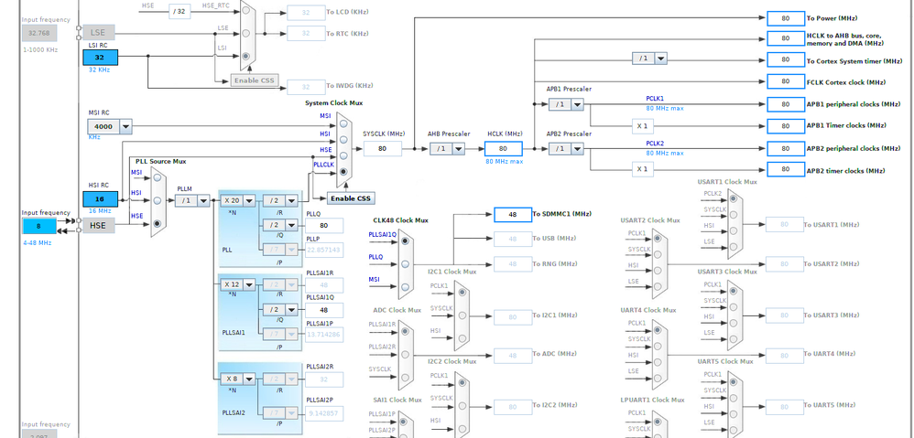Click Enable CSS below System Clock Mux
The image size is (914, 438).
(x=351, y=198)
